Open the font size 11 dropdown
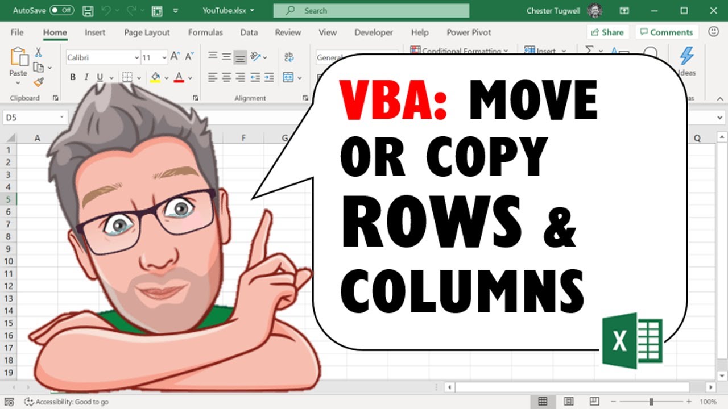The image size is (728, 409). coord(164,57)
